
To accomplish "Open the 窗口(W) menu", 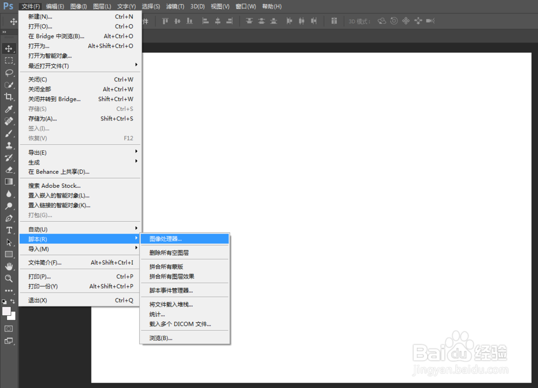I will click(x=246, y=6).
